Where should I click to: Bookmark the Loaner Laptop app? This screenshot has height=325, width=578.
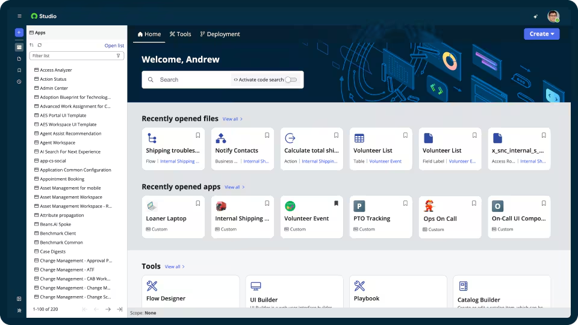click(x=198, y=203)
